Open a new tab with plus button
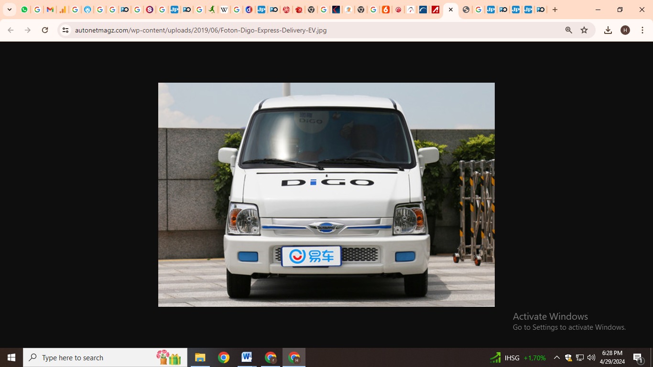 click(x=555, y=10)
